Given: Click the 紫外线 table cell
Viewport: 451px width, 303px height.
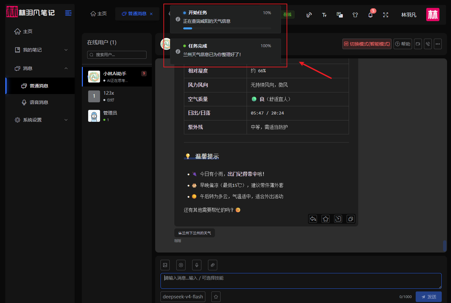Looking at the screenshot, I should [x=215, y=127].
